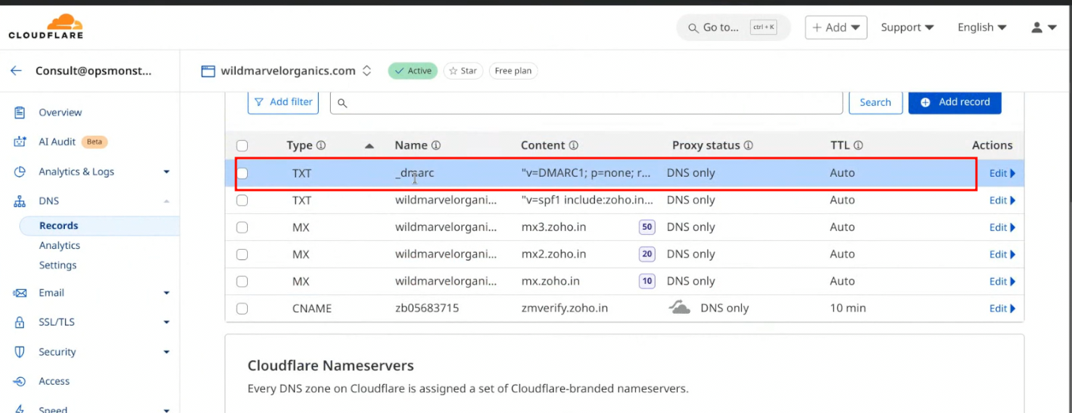The height and width of the screenshot is (413, 1072).
Task: Edit the mx3.zoho.in MX record
Action: 1002,227
